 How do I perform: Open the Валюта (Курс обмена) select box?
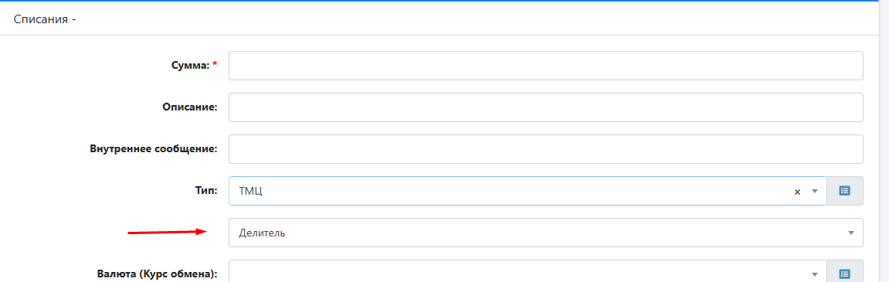coord(528,273)
